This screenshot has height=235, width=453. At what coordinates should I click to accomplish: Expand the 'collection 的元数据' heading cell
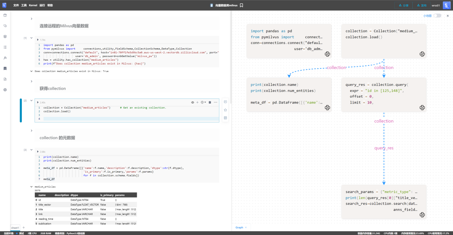point(31,131)
